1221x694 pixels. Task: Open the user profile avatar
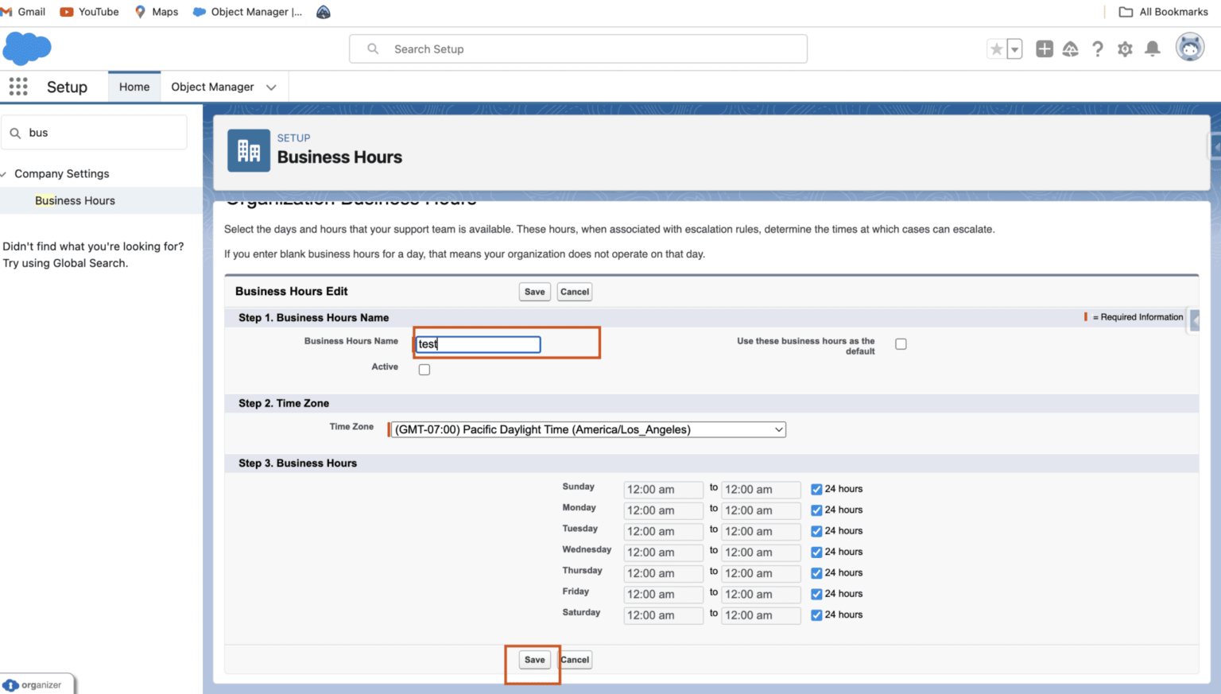[x=1189, y=48]
